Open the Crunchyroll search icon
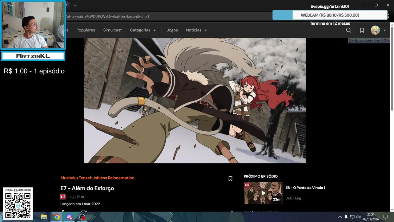 tap(348, 30)
